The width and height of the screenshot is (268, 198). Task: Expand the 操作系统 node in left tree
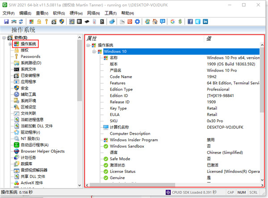[10, 44]
